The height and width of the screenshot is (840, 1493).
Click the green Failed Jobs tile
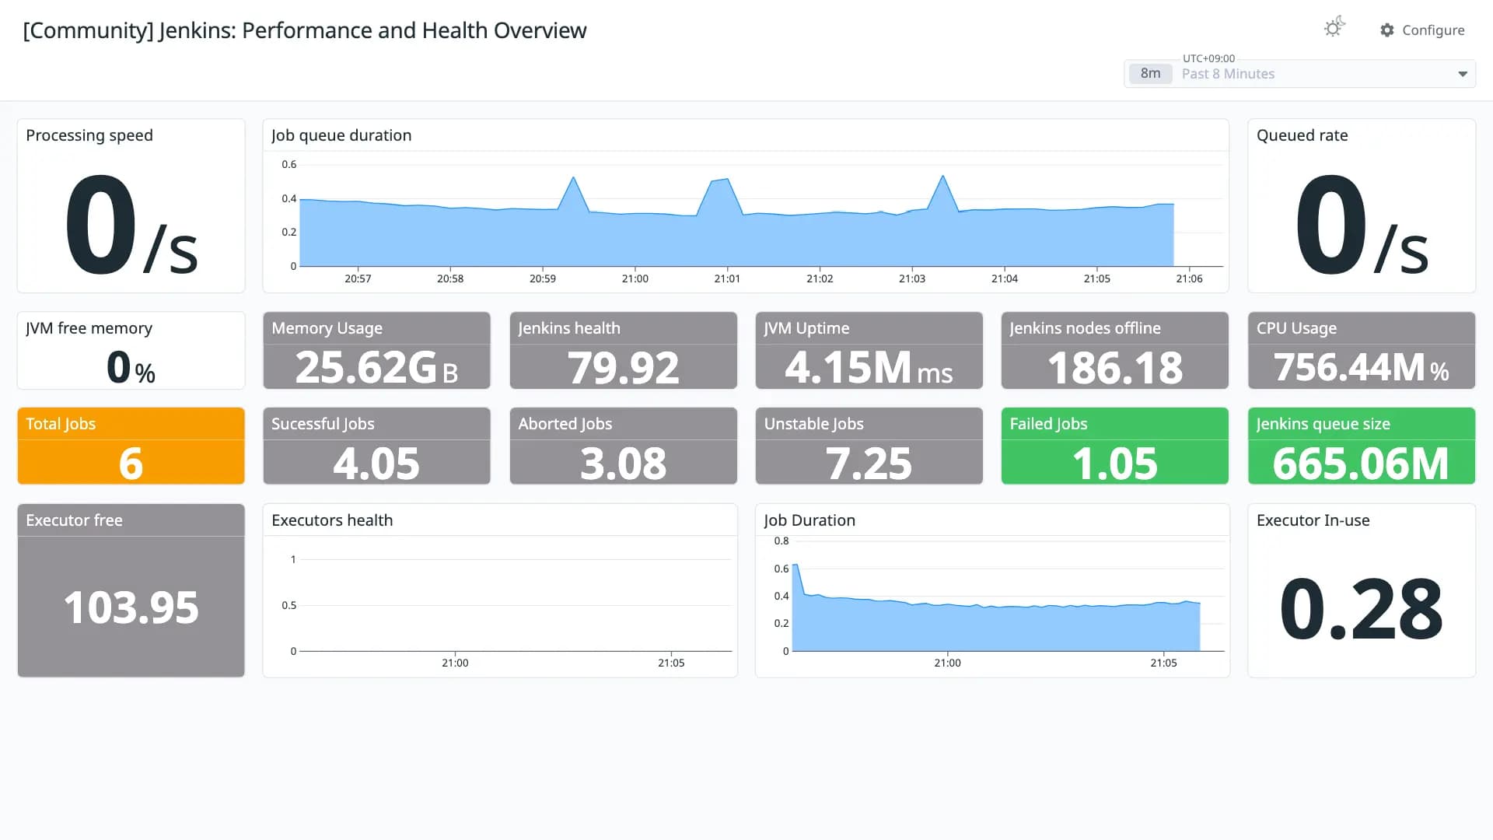pyautogui.click(x=1114, y=446)
